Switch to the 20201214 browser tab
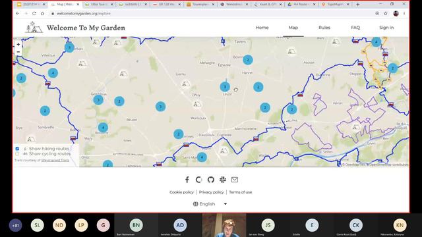 click(30, 5)
